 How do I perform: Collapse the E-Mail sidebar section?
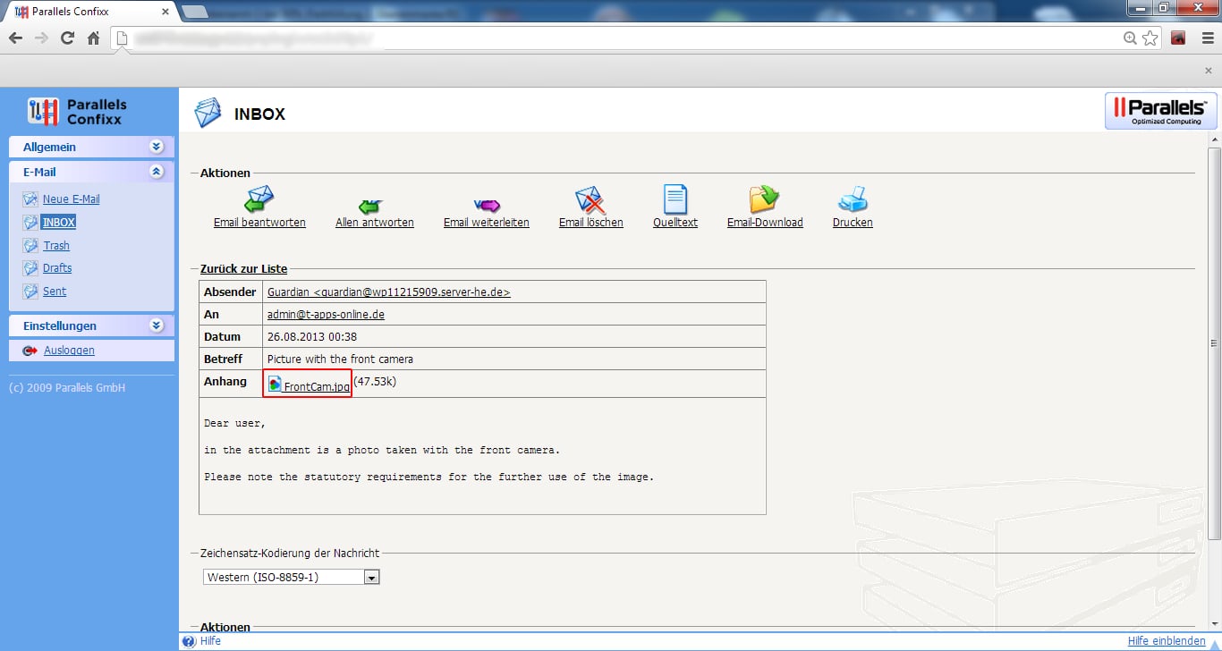157,172
